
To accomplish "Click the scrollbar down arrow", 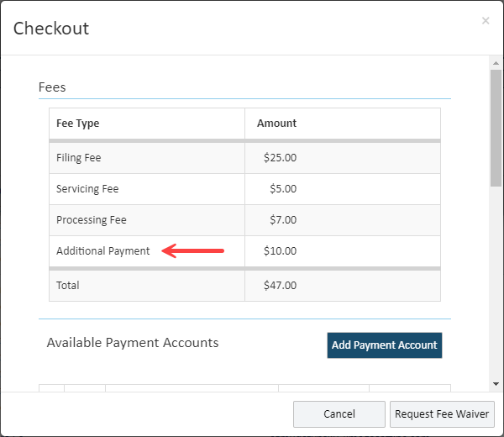I will coord(496,384).
